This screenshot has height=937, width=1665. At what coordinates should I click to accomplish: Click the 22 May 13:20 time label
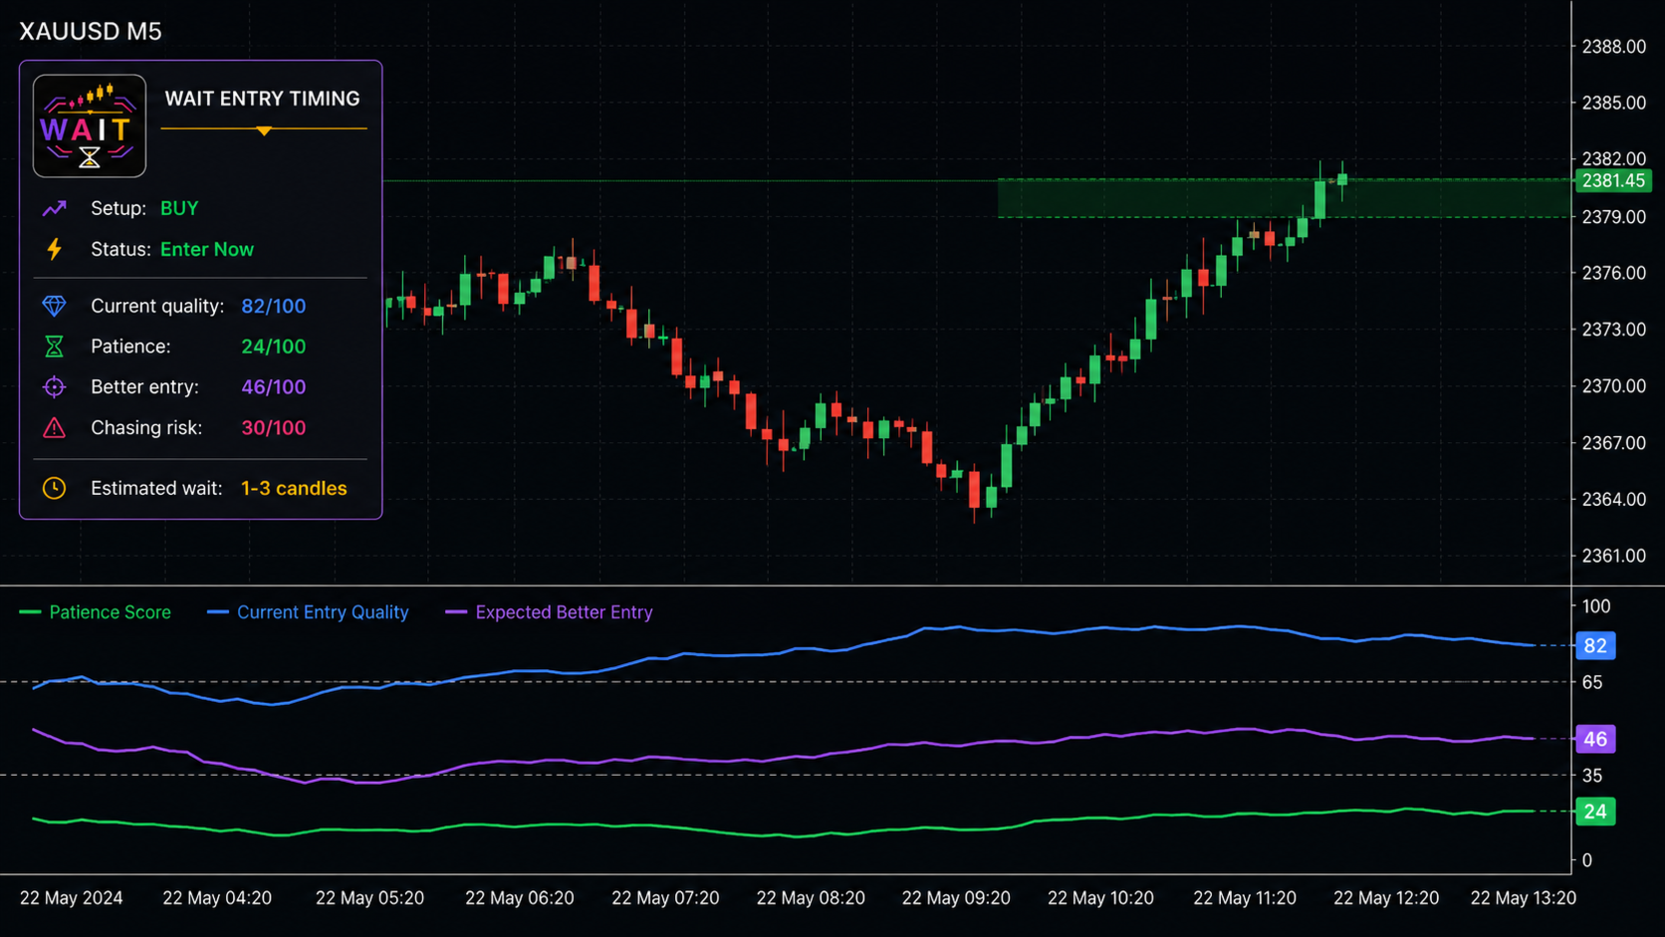pos(1524,898)
